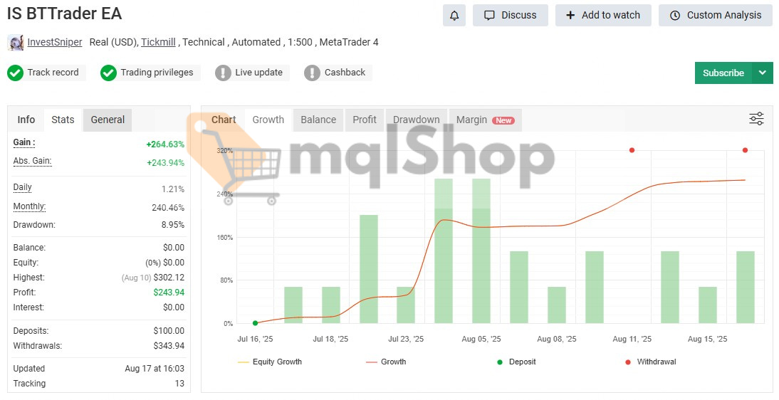Viewport: 779px width, 400px height.
Task: Click the InvestSniper avatar image
Action: click(x=16, y=43)
